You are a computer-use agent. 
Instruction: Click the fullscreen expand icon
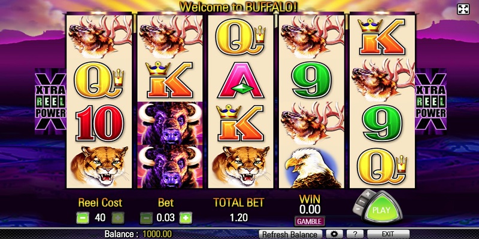coord(463,9)
